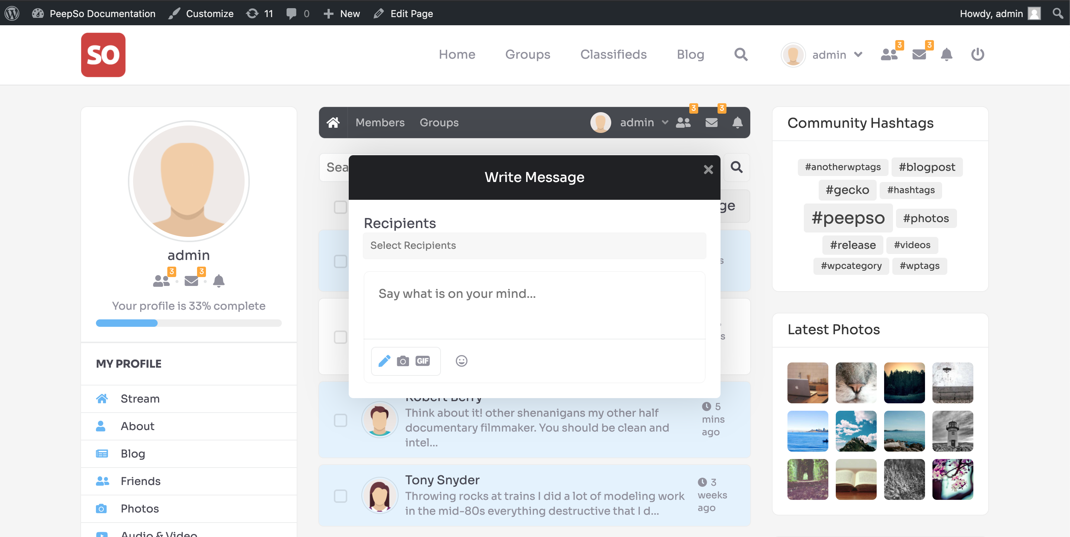Add a GIF to the message
Screen dimensions: 1070x537
click(x=422, y=361)
